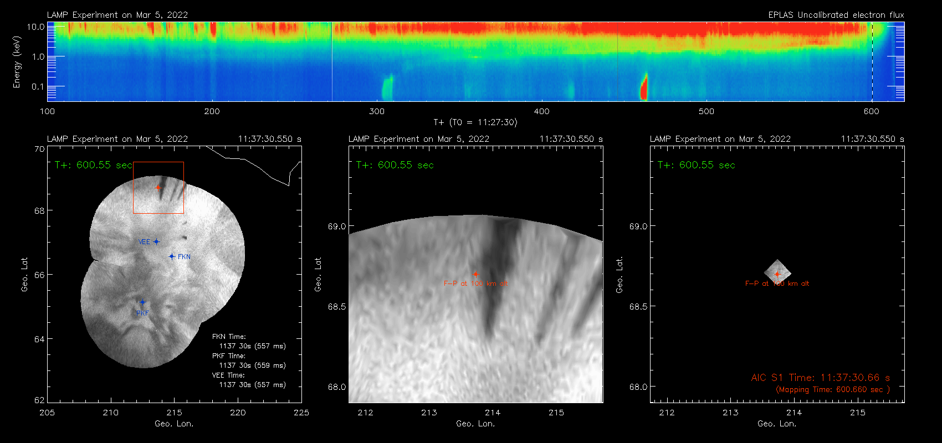This screenshot has width=942, height=443.
Task: Click the red low-energy burst near T+ 460
Action: [644, 87]
